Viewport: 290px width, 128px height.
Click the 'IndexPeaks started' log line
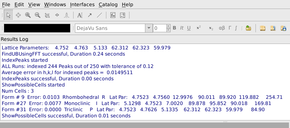coord(25,60)
